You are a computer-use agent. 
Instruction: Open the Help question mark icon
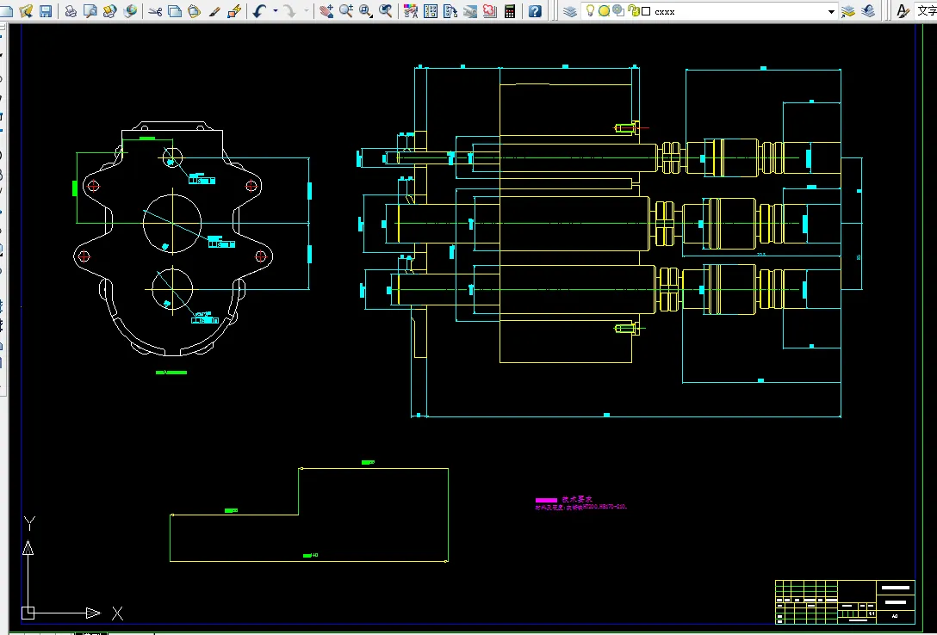[535, 11]
